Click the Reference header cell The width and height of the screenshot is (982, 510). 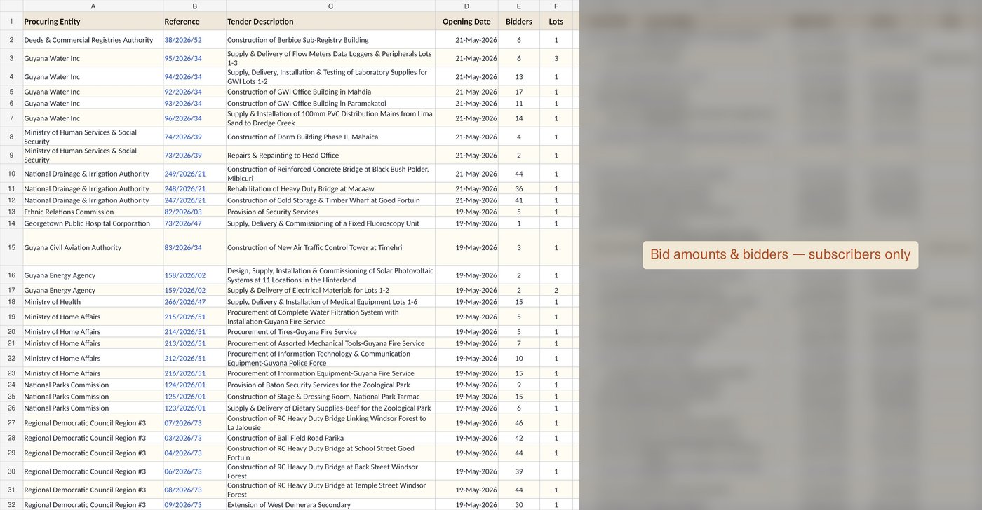pyautogui.click(x=195, y=21)
